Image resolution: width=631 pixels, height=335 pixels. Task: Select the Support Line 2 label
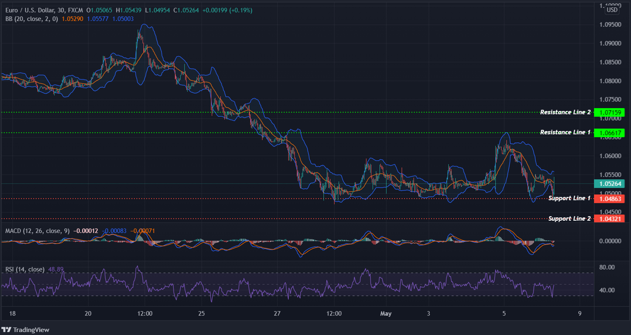click(569, 218)
